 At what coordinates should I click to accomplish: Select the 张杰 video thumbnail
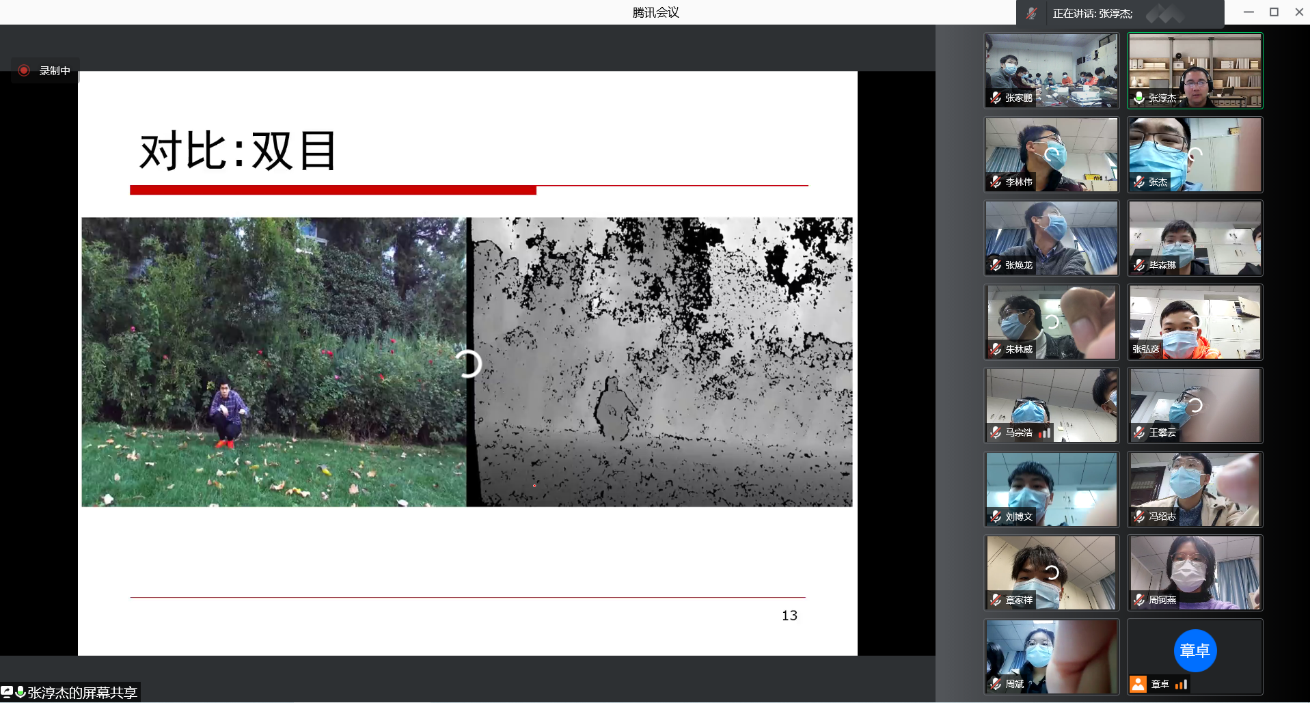pos(1195,154)
